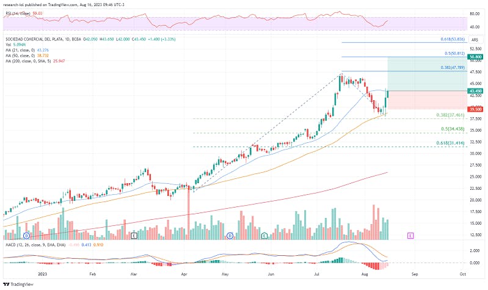Click the Jun label on time axis
The width and height of the screenshot is (488, 290).
[x=271, y=274]
